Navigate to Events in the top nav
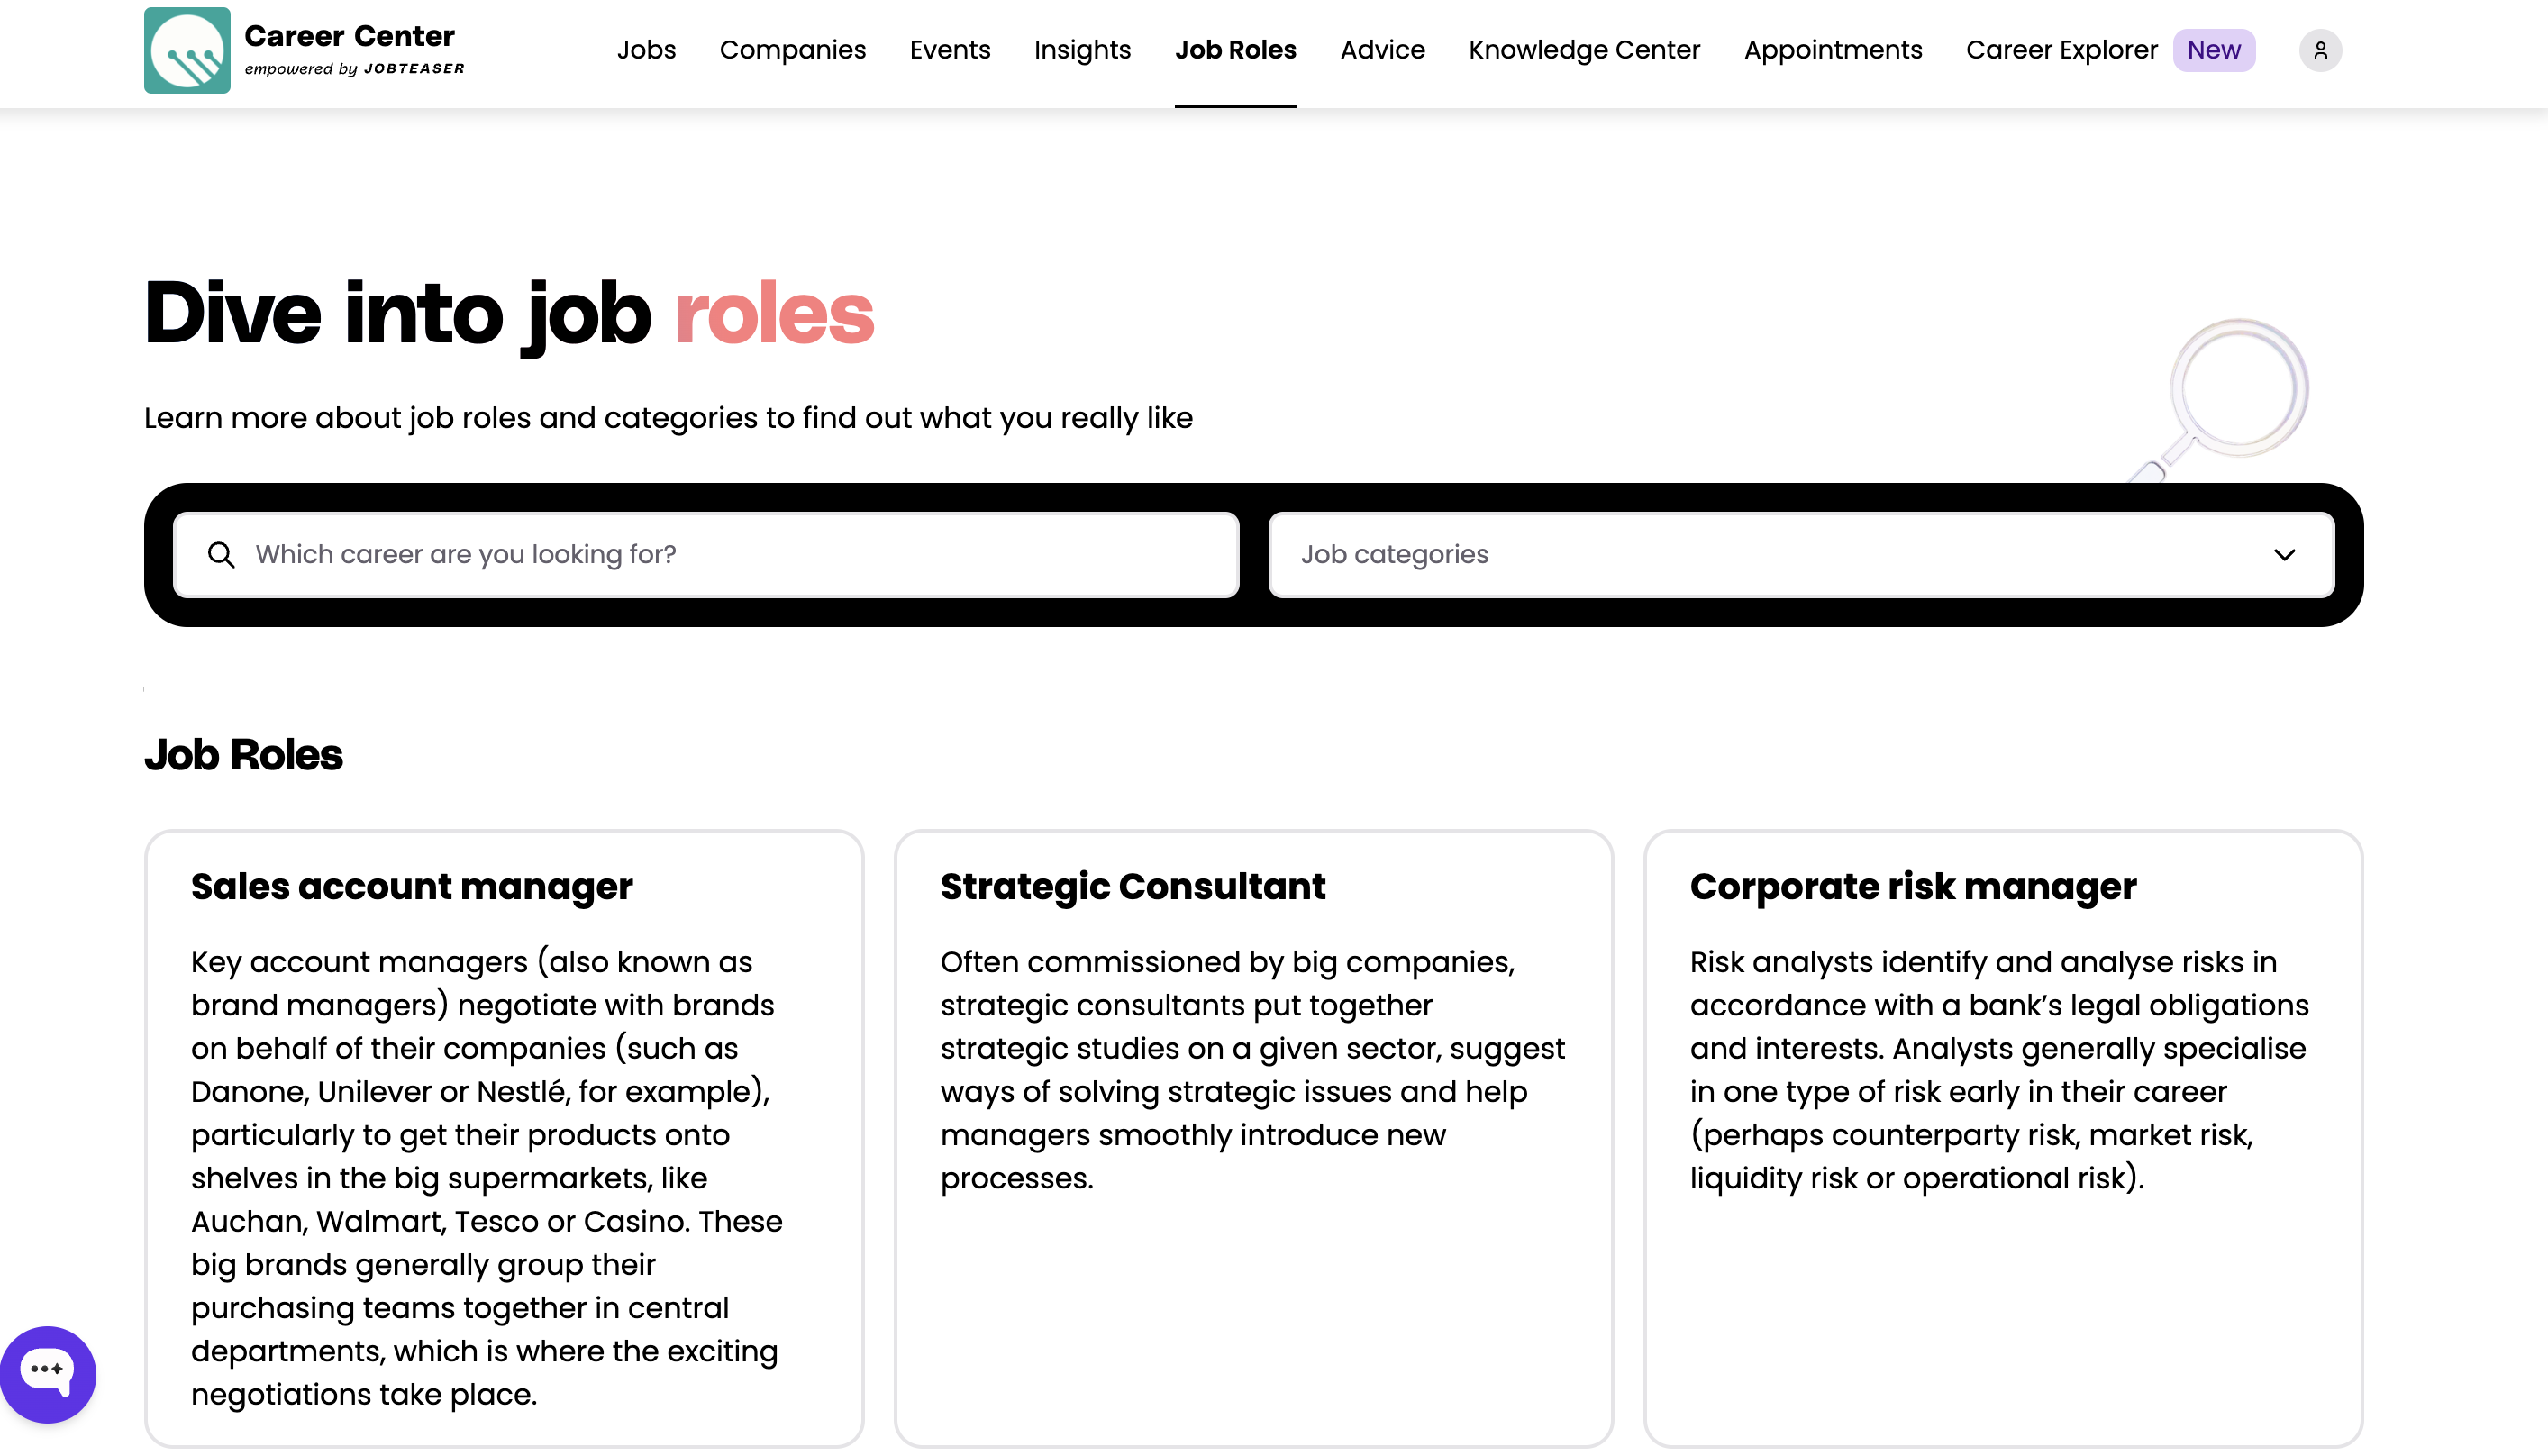 [950, 50]
